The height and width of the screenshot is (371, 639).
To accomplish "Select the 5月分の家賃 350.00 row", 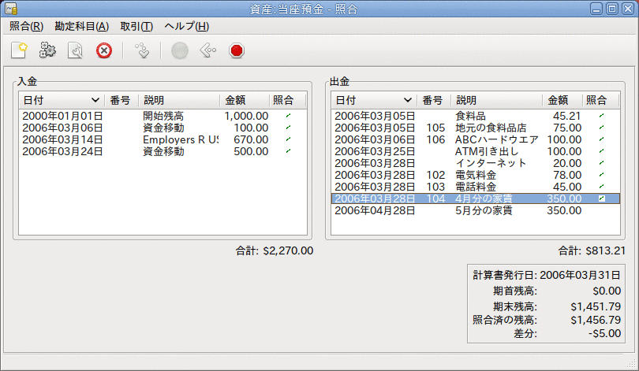I will pos(476,210).
